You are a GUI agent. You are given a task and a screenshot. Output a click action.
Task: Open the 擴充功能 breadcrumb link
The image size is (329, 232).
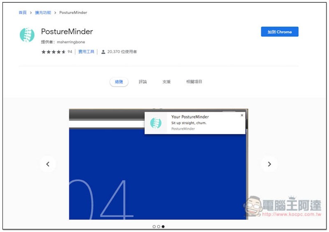pyautogui.click(x=43, y=13)
